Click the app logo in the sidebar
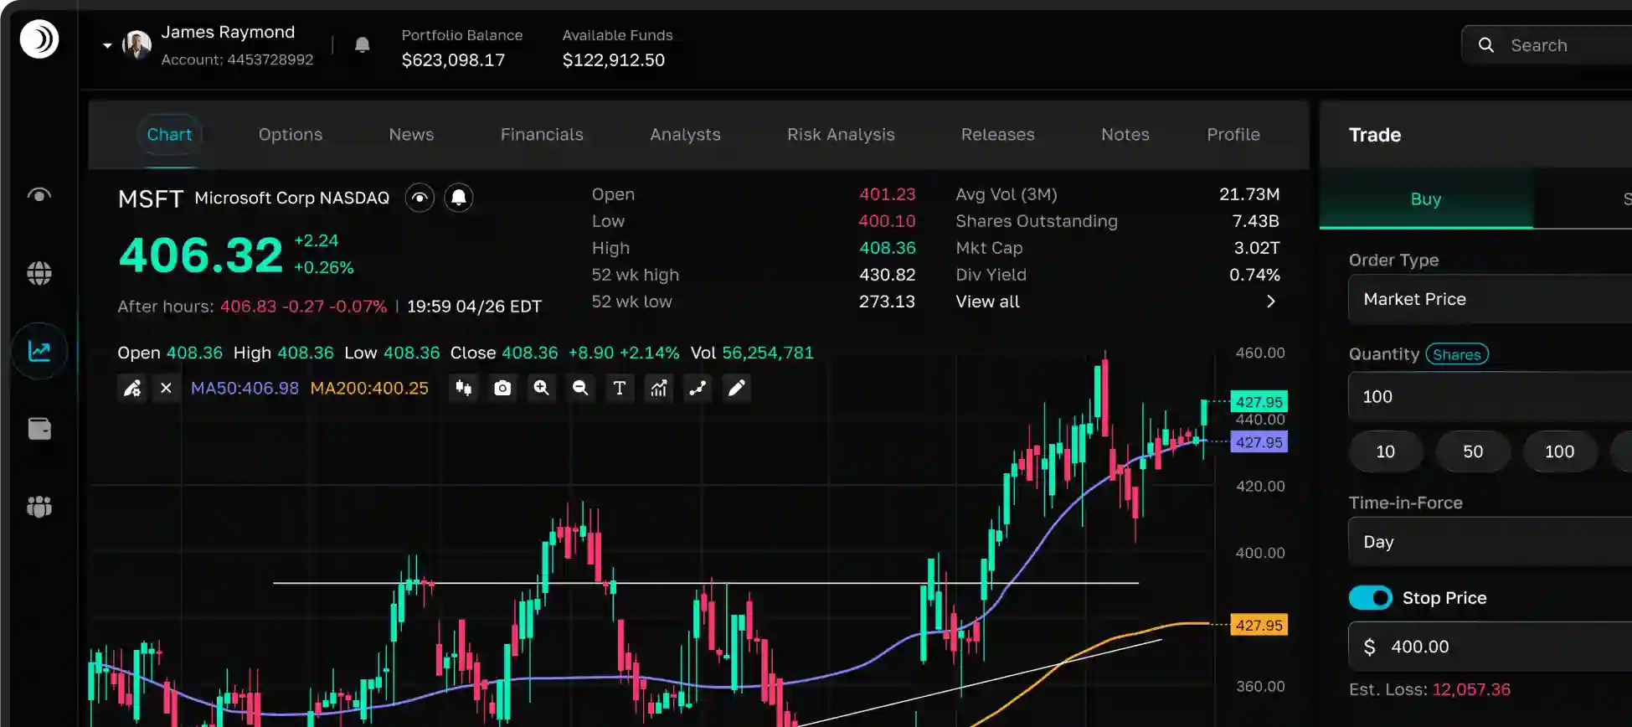This screenshot has height=727, width=1632. [39, 39]
